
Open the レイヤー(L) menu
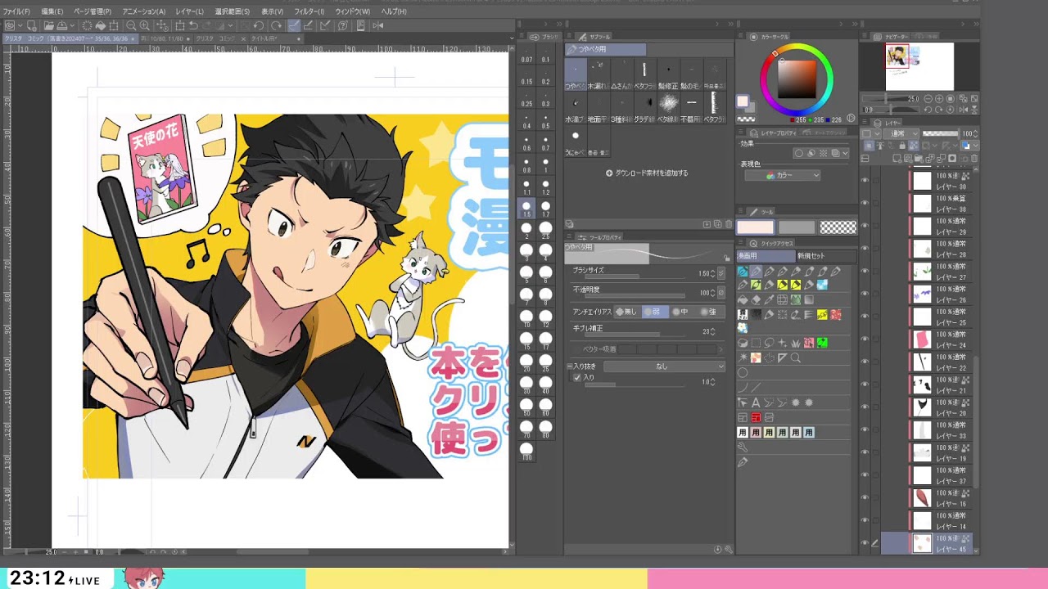189,11
